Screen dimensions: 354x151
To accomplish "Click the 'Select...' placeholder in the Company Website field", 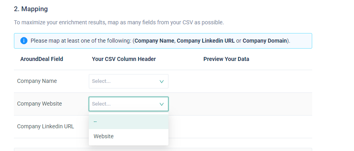I will point(101,104).
